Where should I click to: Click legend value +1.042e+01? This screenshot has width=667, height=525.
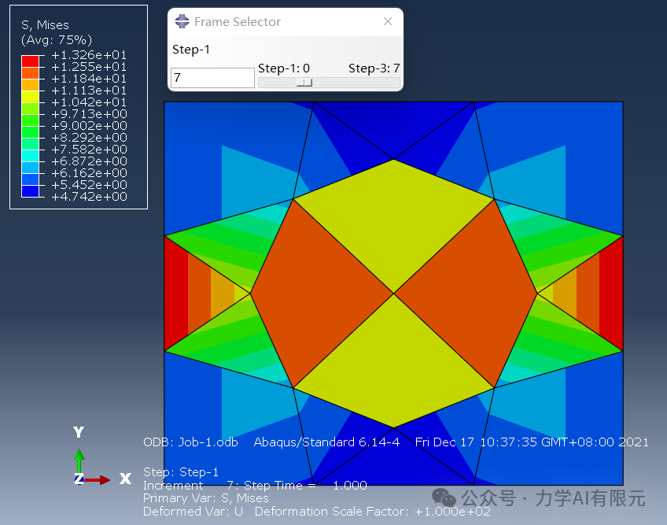[x=89, y=102]
